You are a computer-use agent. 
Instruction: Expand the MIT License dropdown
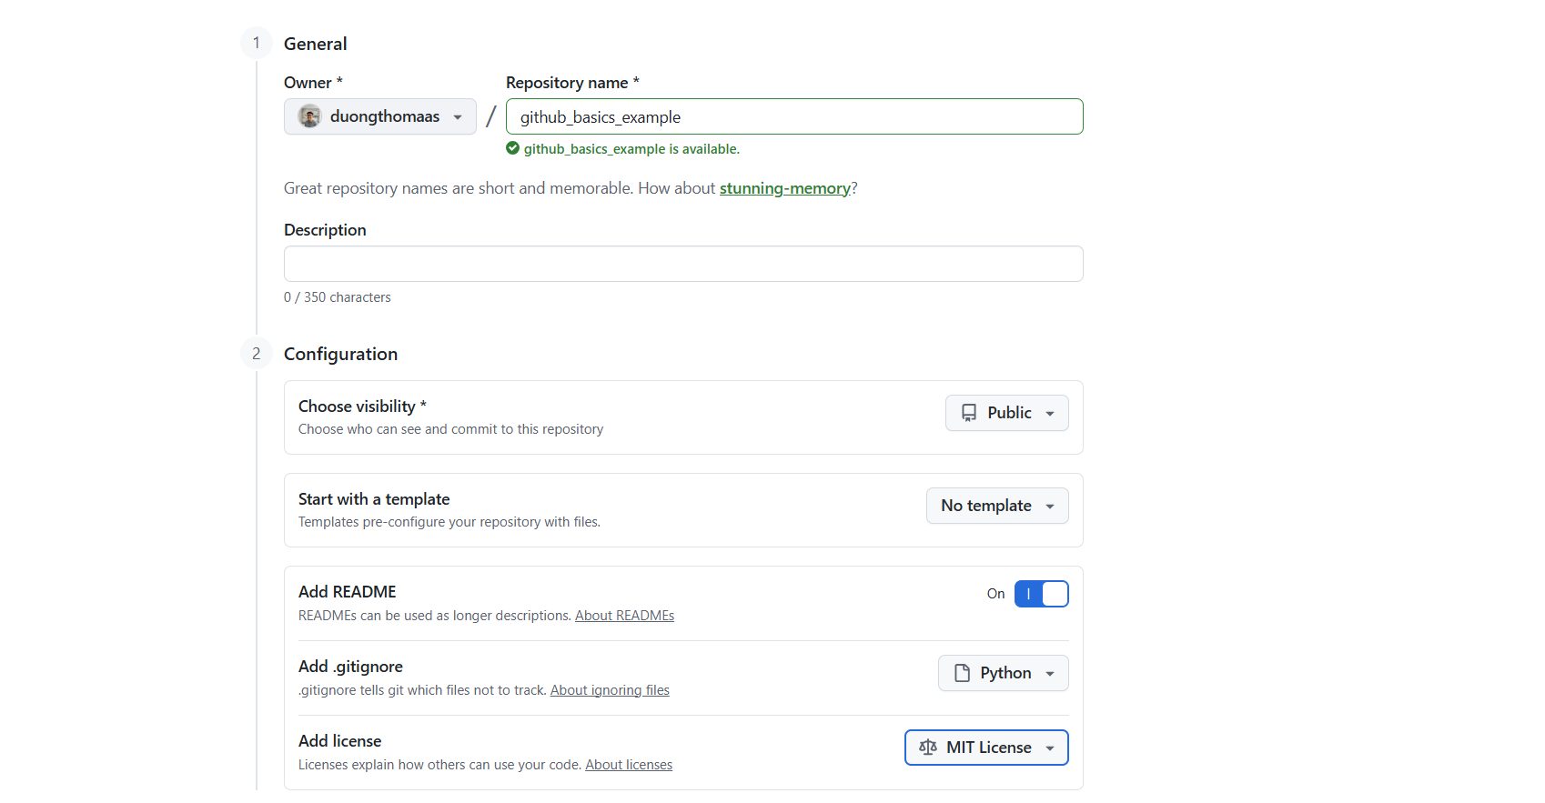point(987,748)
